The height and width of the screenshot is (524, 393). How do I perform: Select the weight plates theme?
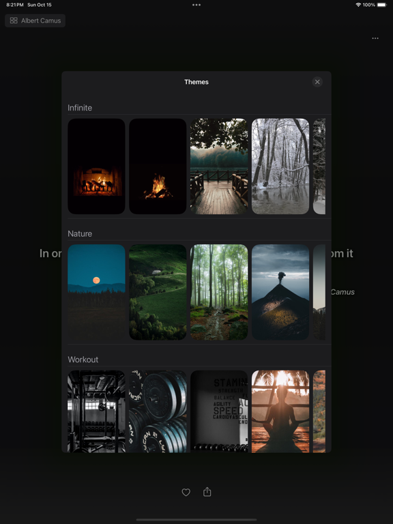[158, 411]
